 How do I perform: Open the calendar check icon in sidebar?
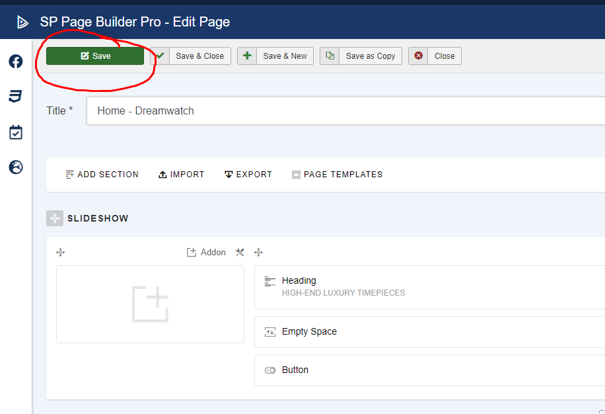click(x=16, y=132)
